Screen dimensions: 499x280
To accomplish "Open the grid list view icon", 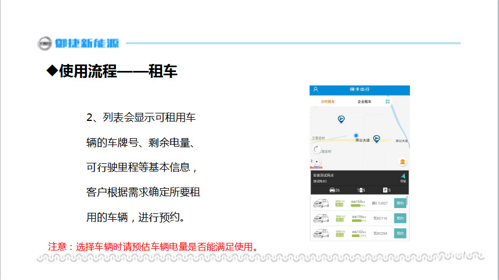I will coord(387,102).
